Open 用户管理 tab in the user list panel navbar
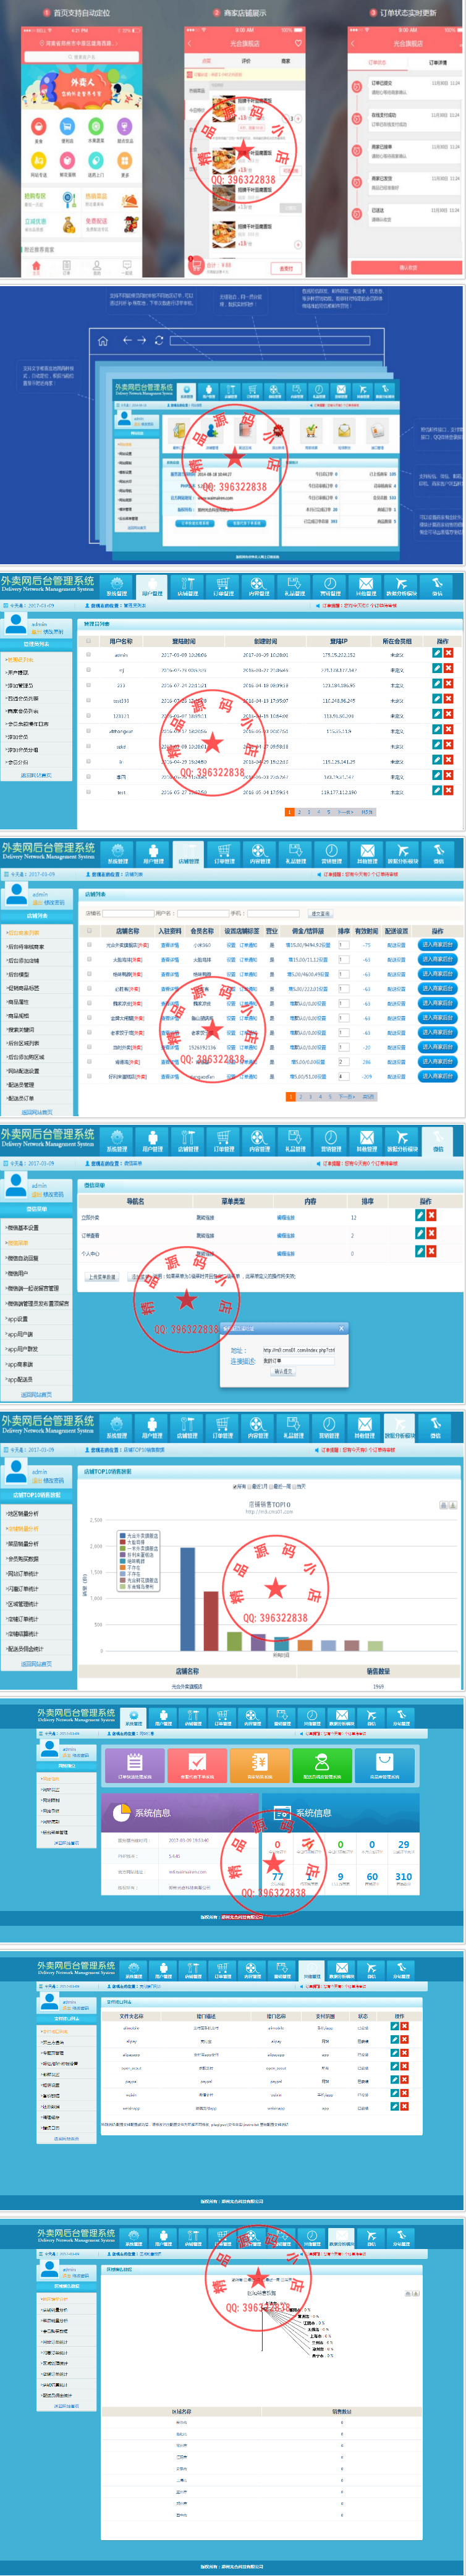The image size is (466, 2576). coord(153,586)
